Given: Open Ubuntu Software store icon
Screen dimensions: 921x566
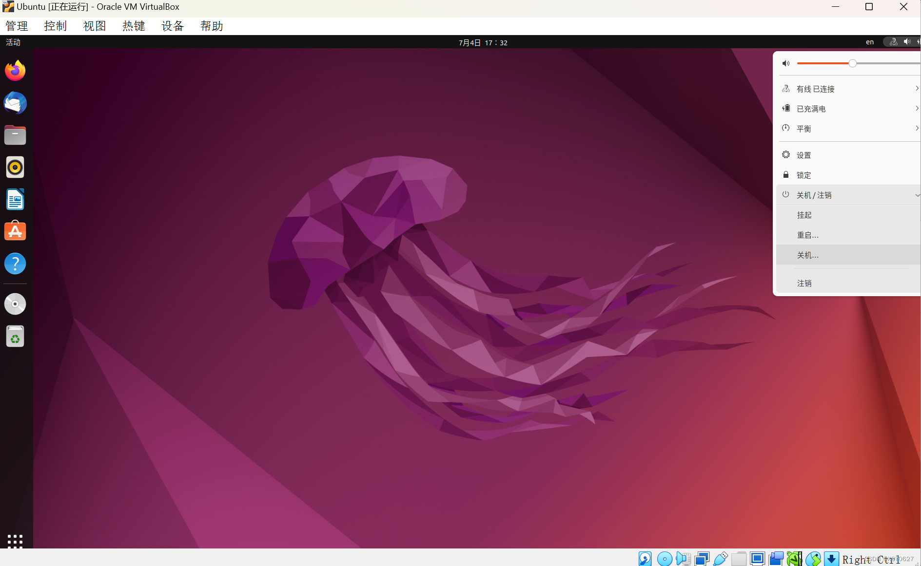Looking at the screenshot, I should (x=15, y=231).
